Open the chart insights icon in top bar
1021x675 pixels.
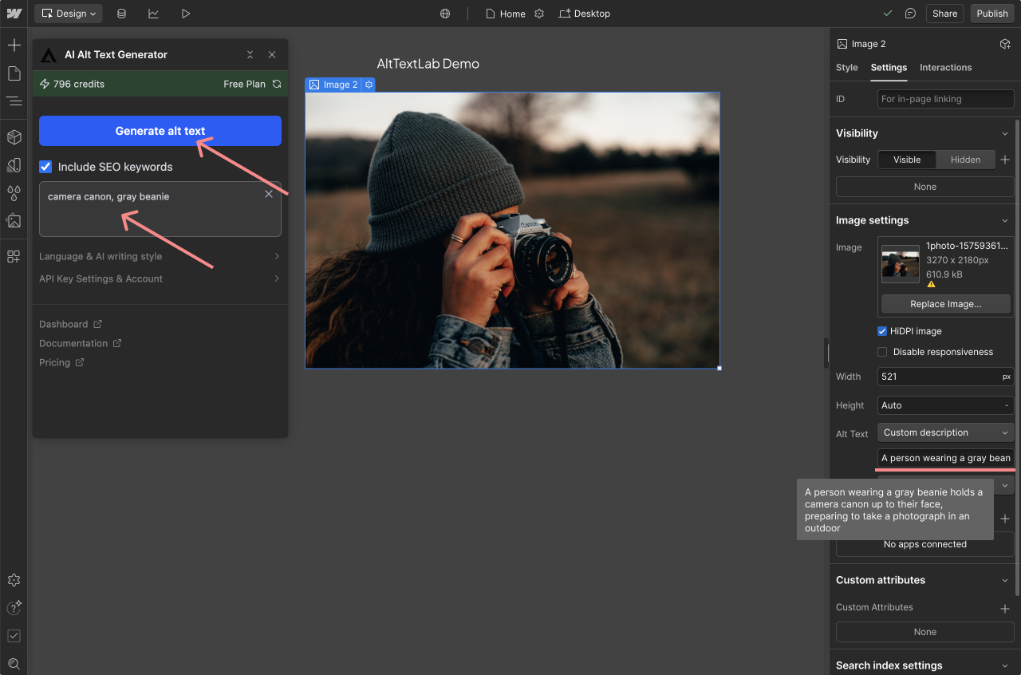153,14
